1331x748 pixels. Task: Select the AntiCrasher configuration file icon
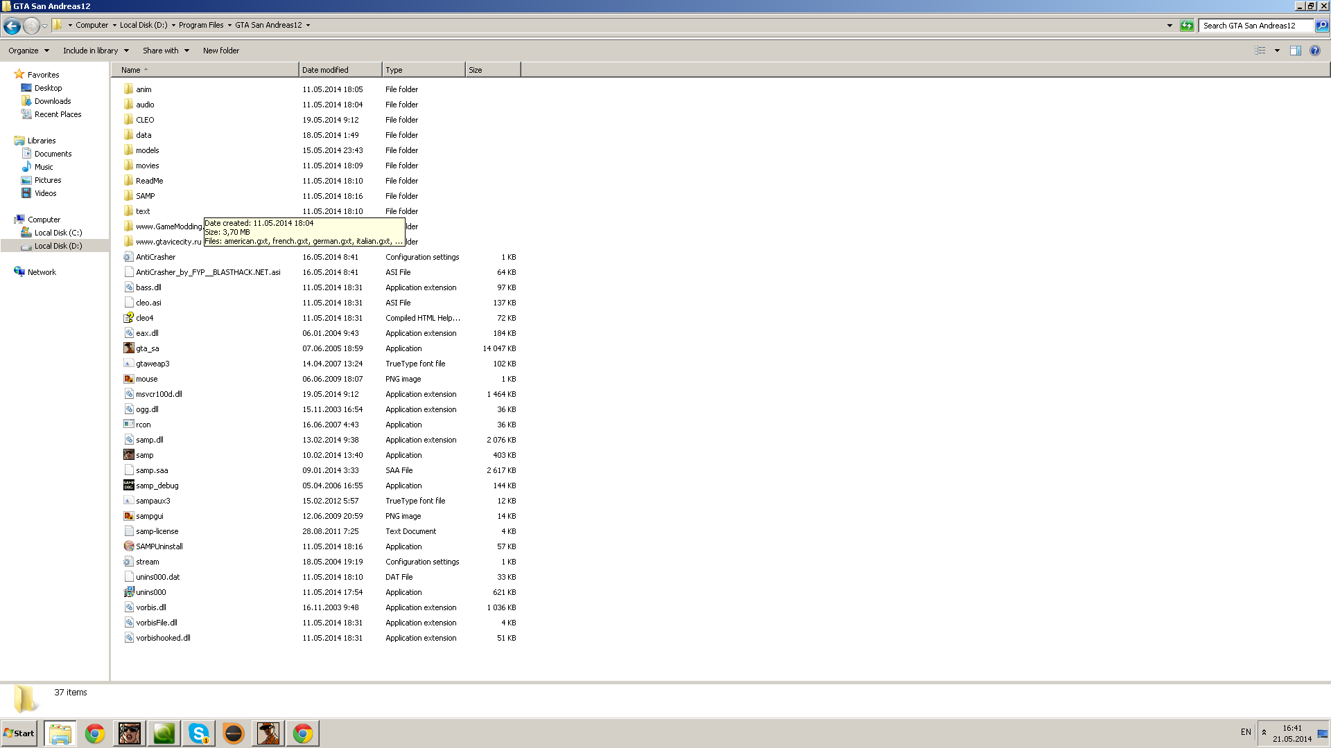pos(128,256)
